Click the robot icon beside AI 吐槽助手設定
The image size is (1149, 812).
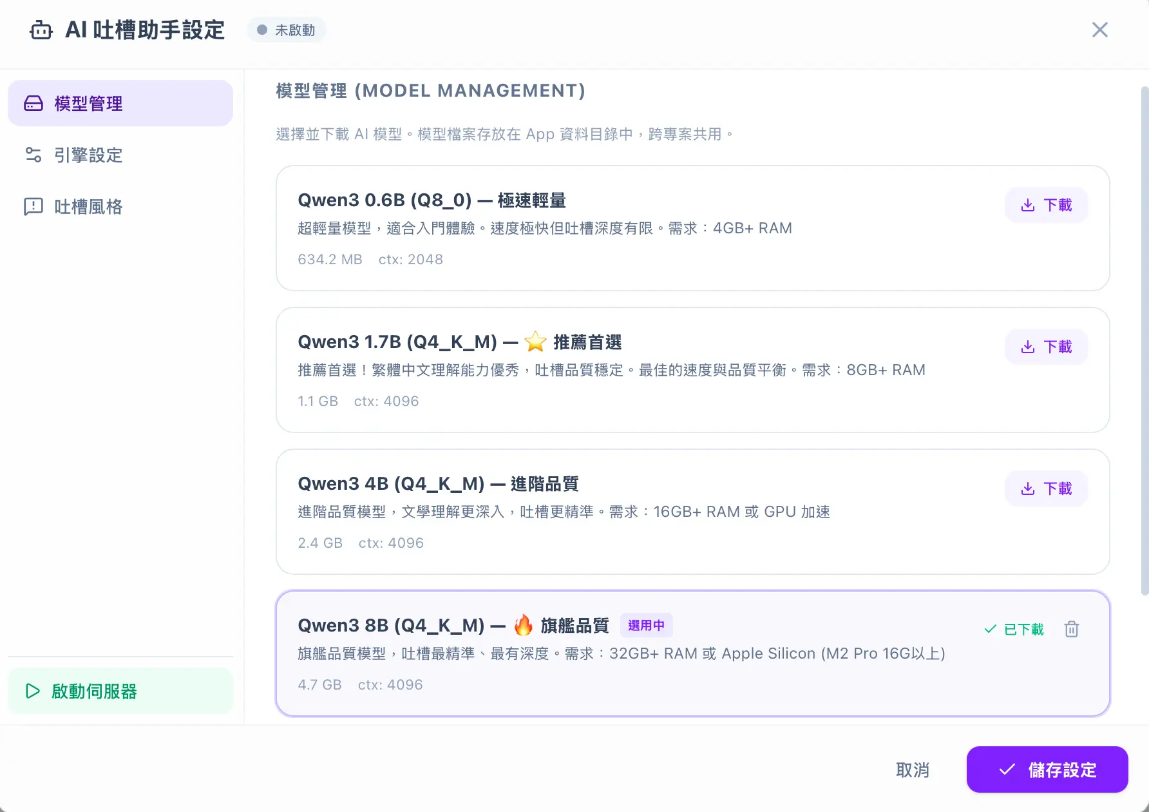click(x=41, y=30)
